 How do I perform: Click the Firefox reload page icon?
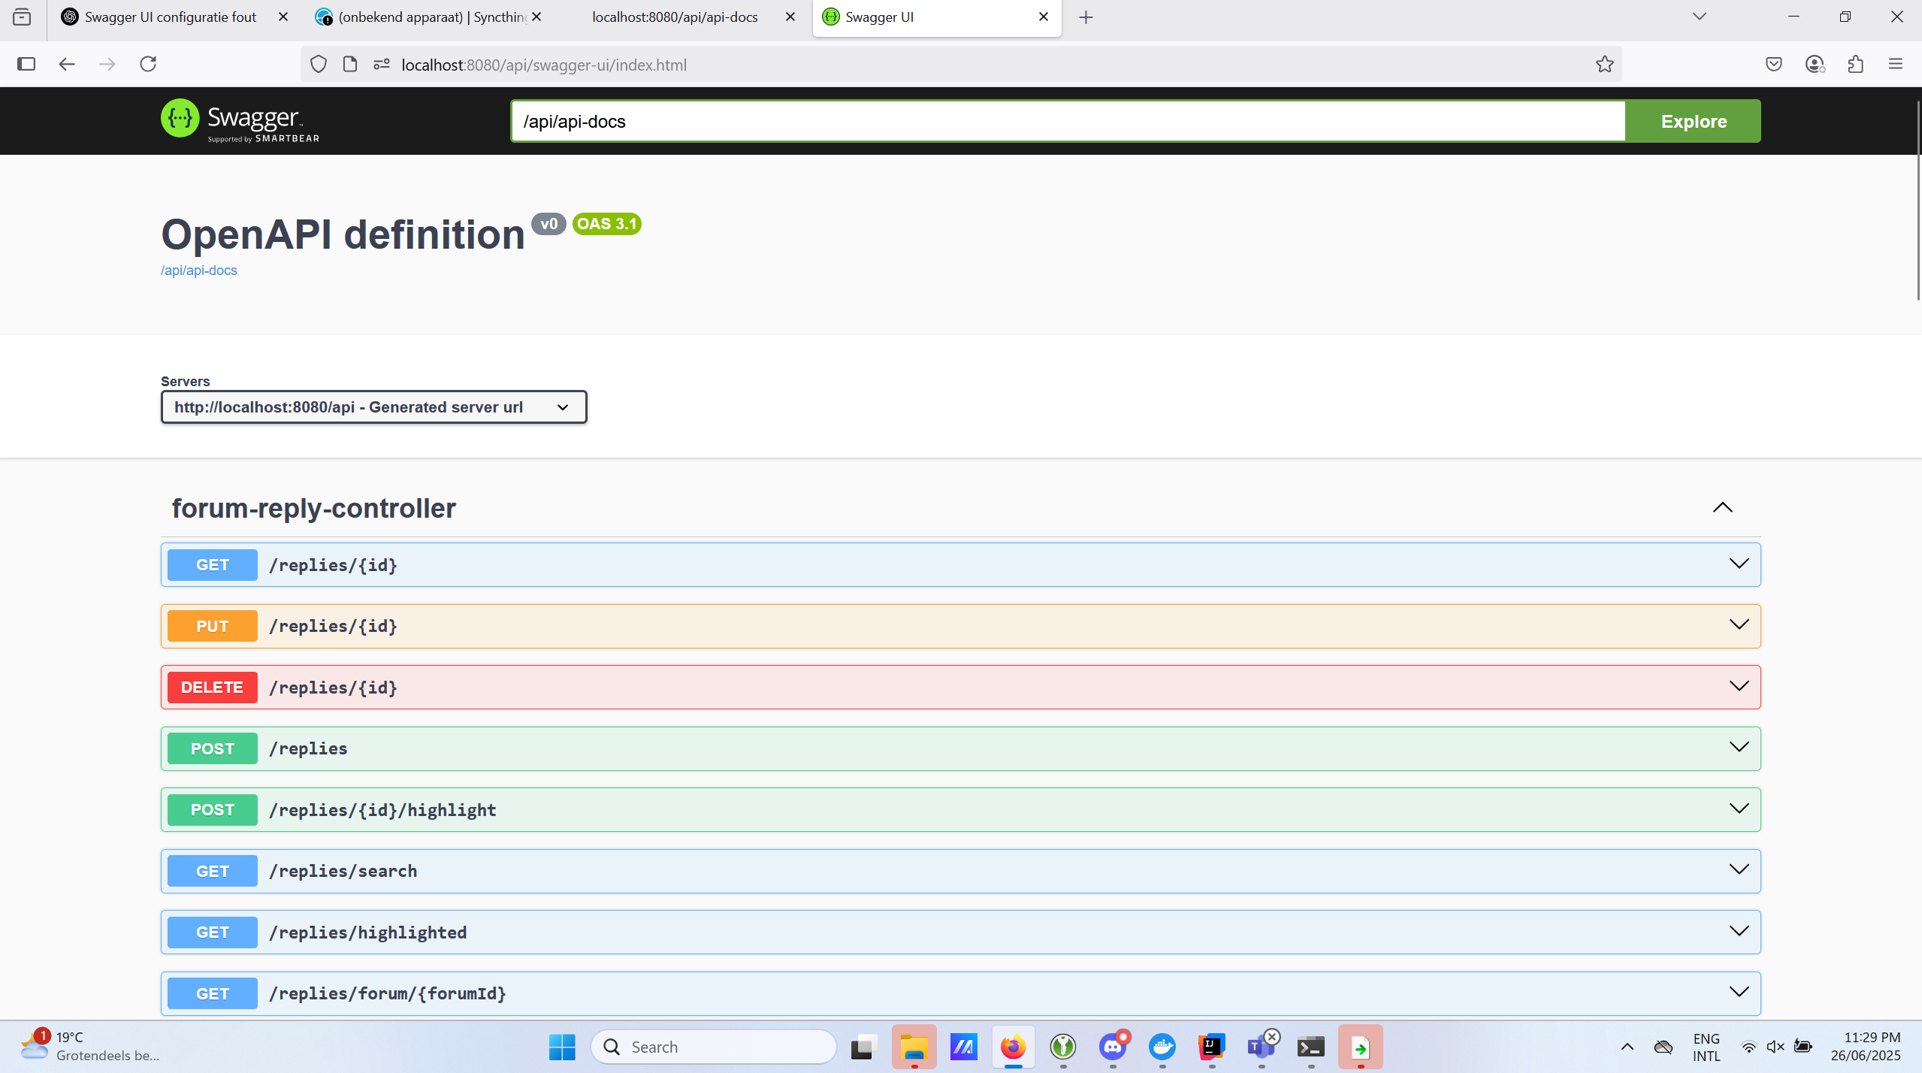148,64
